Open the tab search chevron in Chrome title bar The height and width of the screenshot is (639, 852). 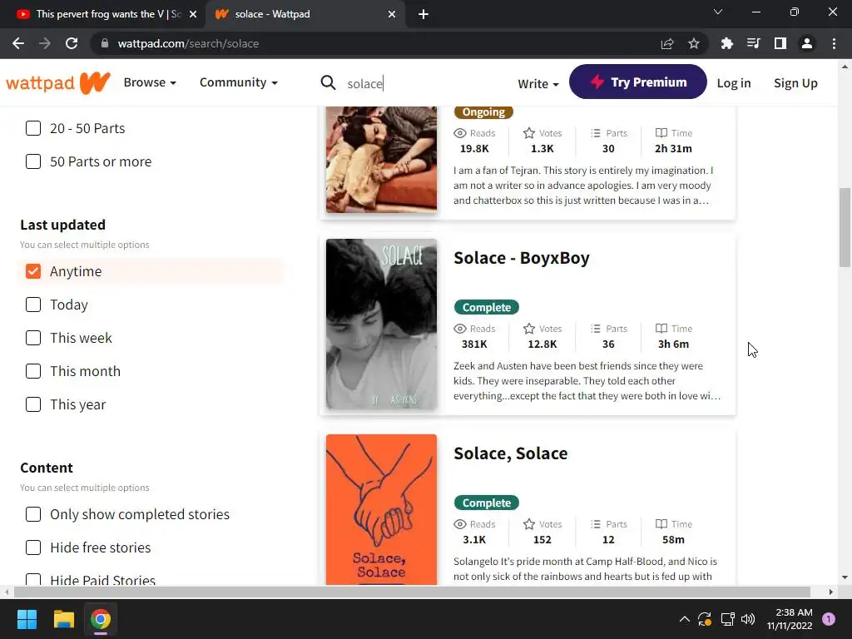click(718, 12)
